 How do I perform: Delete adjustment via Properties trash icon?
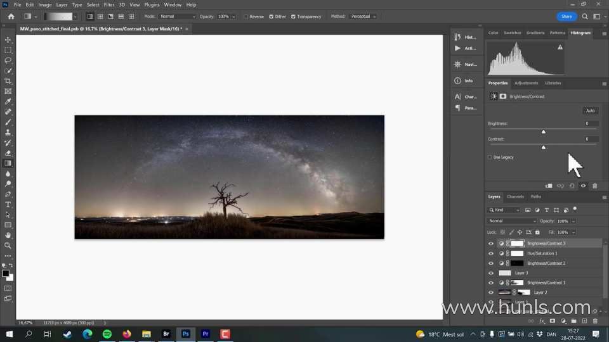coord(594,186)
